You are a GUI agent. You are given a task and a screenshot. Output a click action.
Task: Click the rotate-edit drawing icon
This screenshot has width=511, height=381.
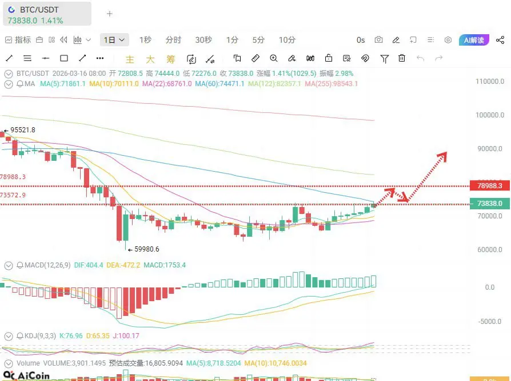pyautogui.click(x=191, y=59)
